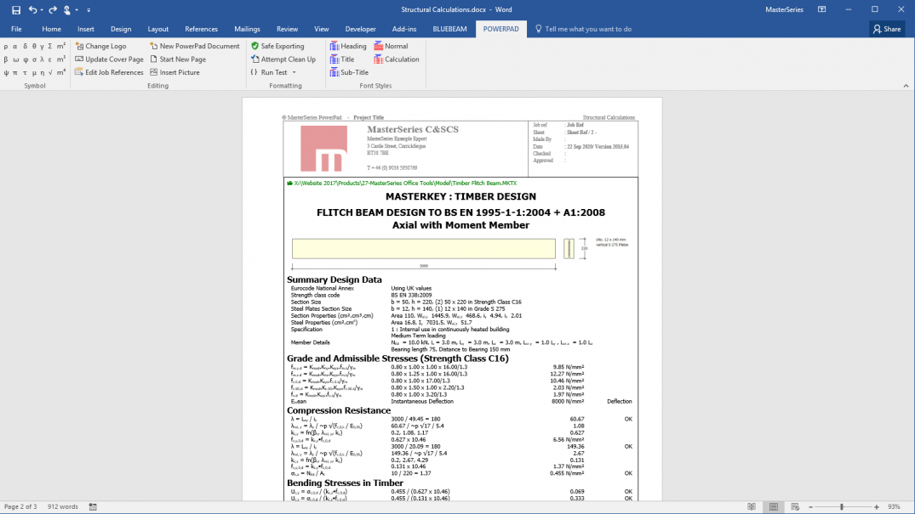Switch to the Insert tab
This screenshot has height=514, width=915.
tap(86, 29)
